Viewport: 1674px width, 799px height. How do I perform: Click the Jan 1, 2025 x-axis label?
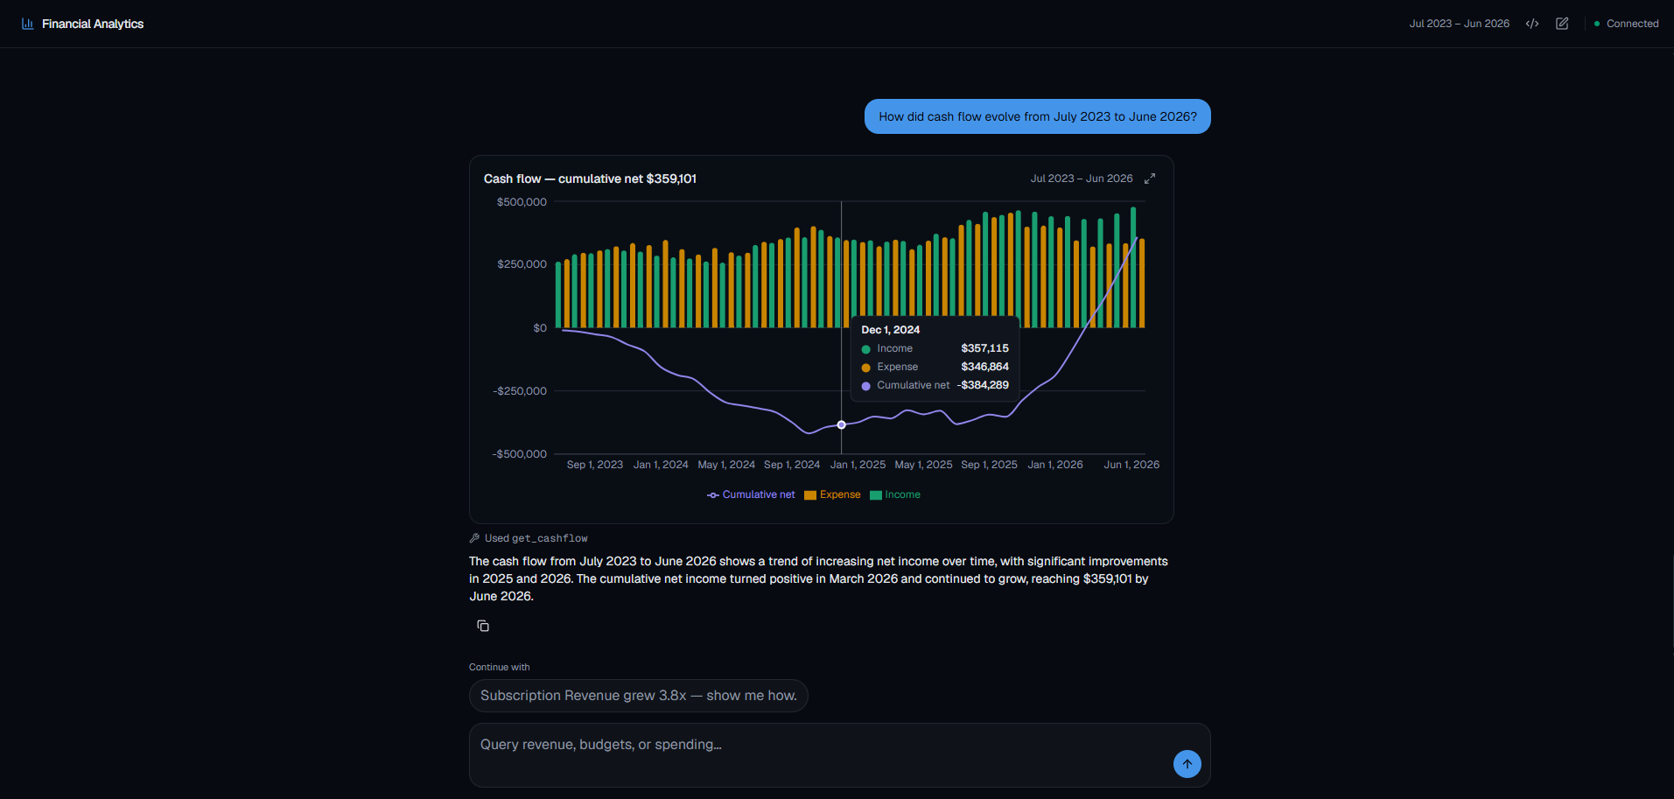point(858,465)
